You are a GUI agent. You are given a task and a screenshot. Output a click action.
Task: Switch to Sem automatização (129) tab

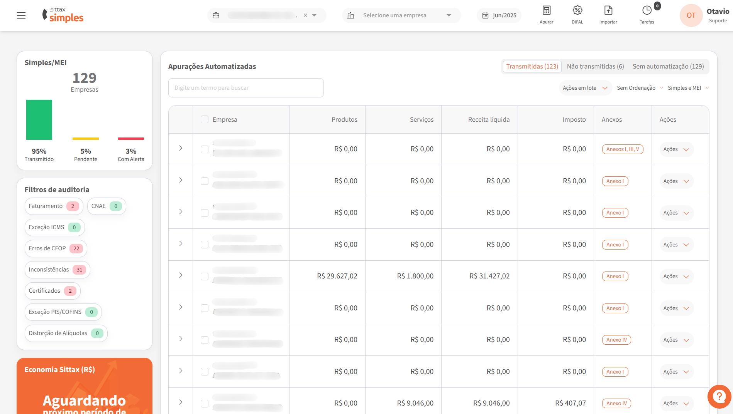tap(668, 67)
